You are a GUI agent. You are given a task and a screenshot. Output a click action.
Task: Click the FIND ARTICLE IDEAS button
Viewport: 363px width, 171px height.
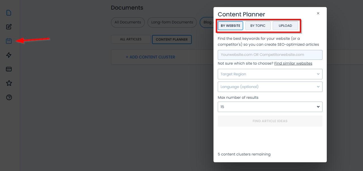[x=270, y=121]
